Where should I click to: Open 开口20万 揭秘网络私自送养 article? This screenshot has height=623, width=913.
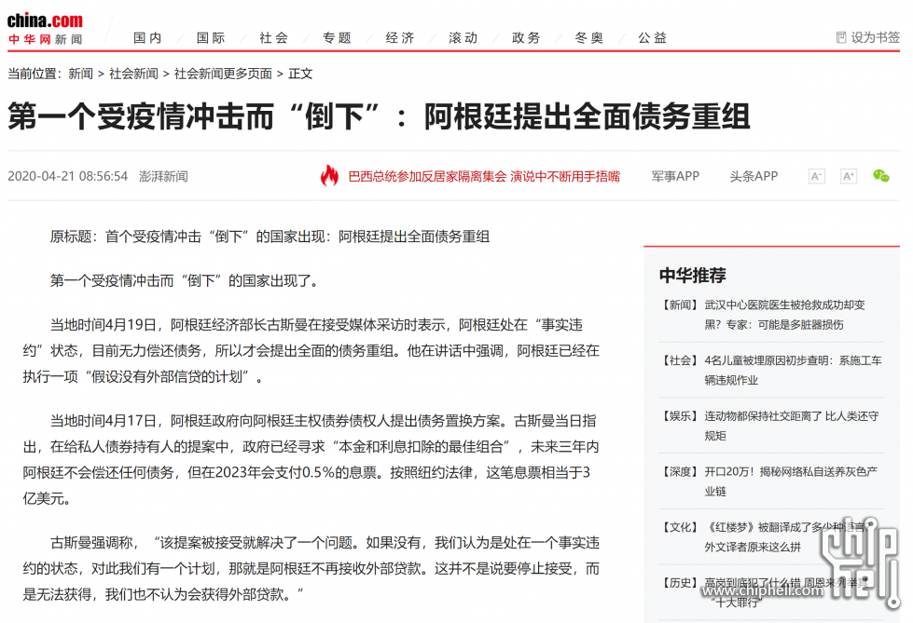tap(791, 481)
